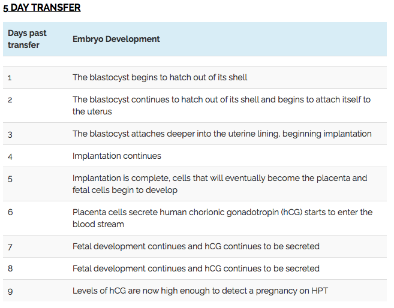Click the 'Embryo Development' column header

[x=116, y=39]
